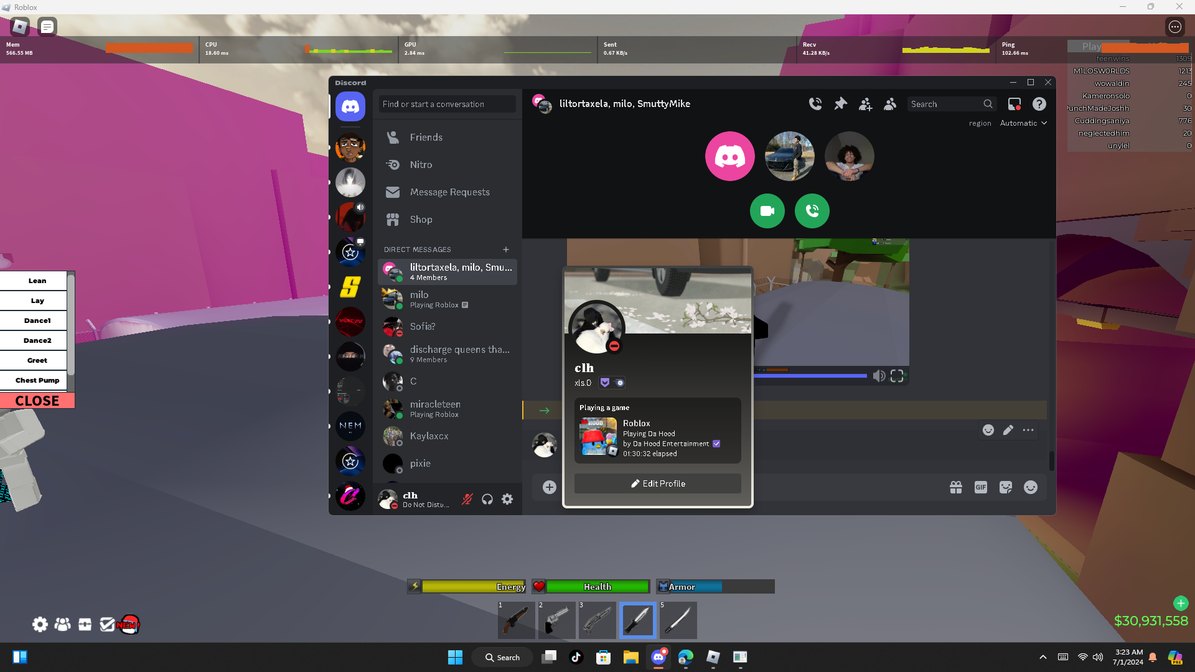Show hidden system tray icons
Viewport: 1195px width, 672px height.
[1043, 657]
